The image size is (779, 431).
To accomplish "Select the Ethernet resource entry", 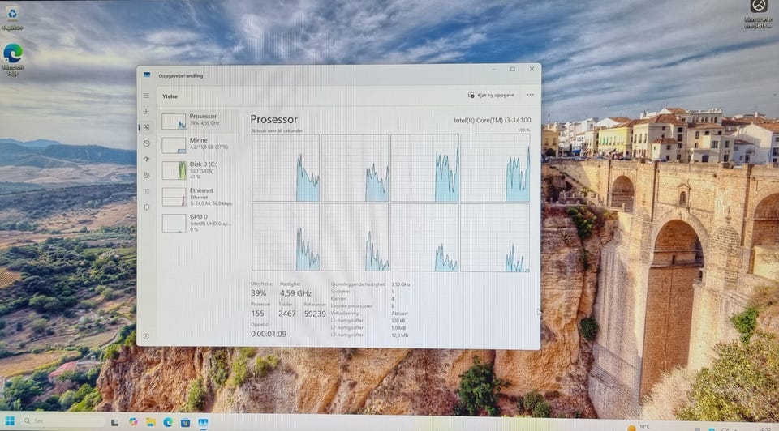I will 199,196.
